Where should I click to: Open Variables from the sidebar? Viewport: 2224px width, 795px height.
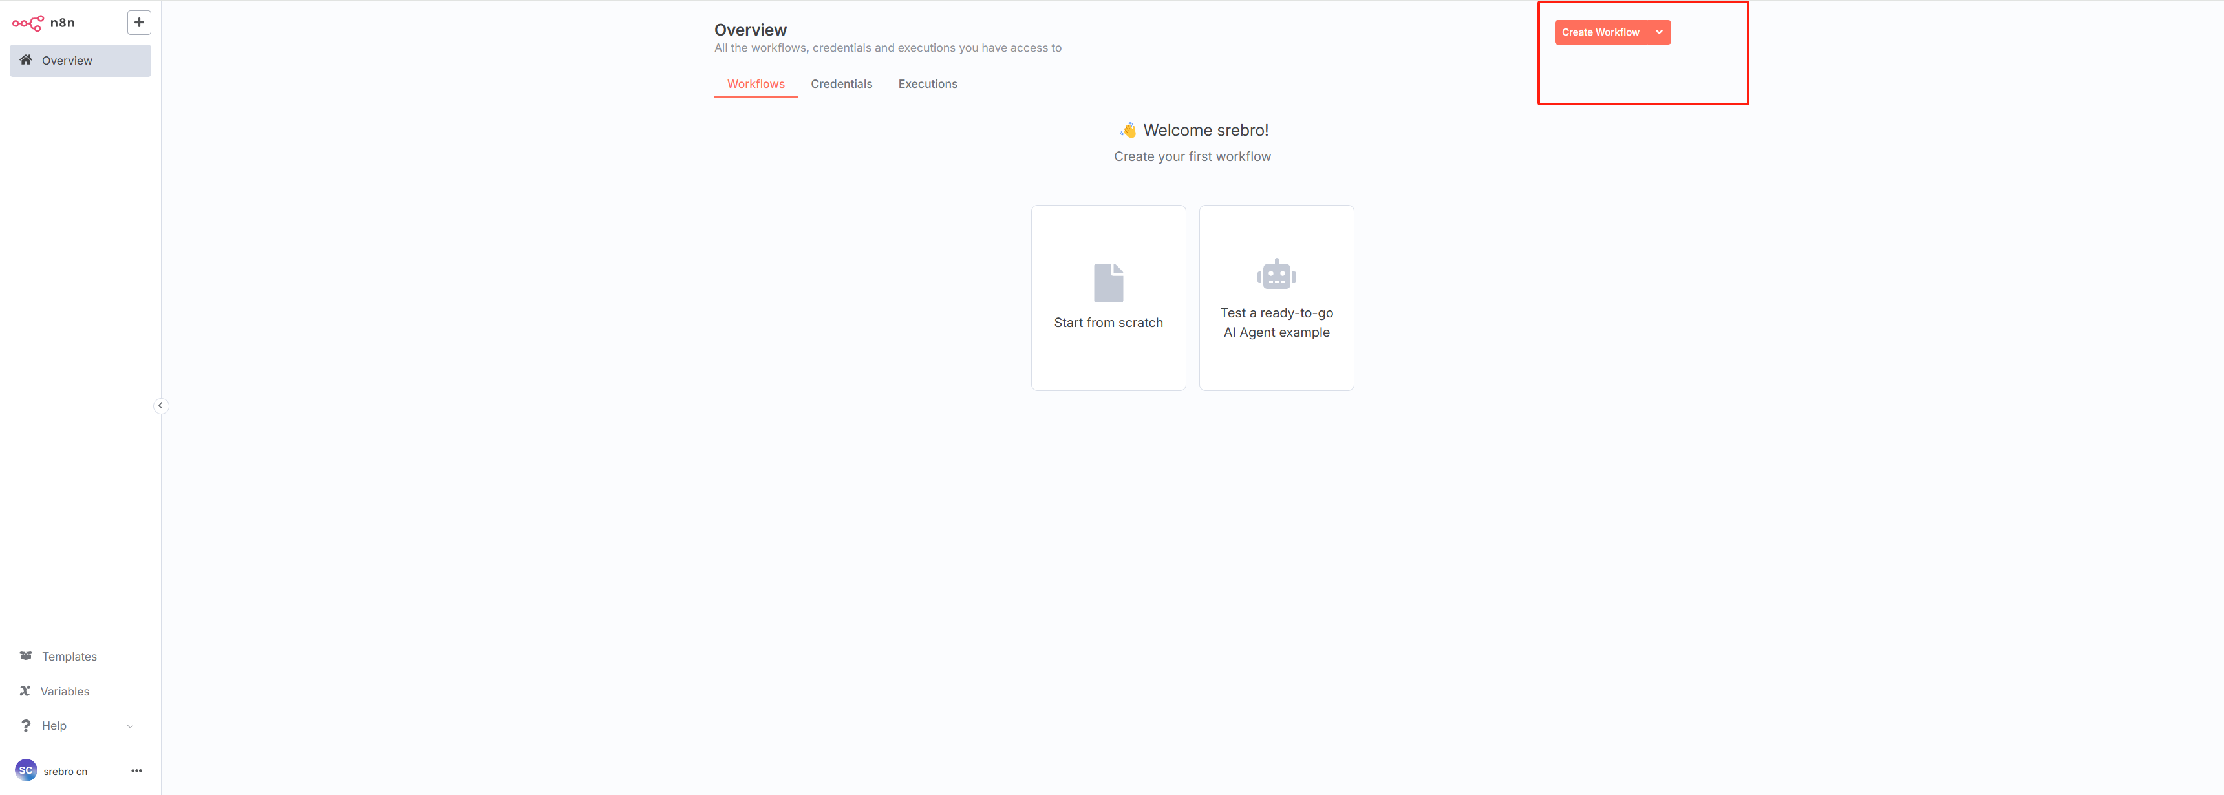tap(65, 692)
